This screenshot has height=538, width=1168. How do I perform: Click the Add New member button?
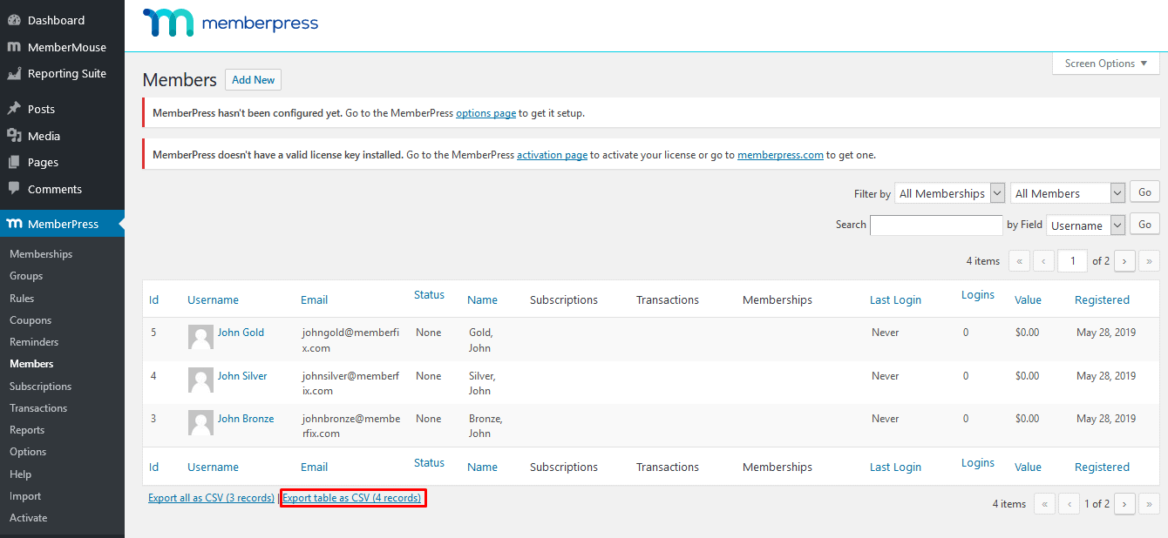click(253, 80)
